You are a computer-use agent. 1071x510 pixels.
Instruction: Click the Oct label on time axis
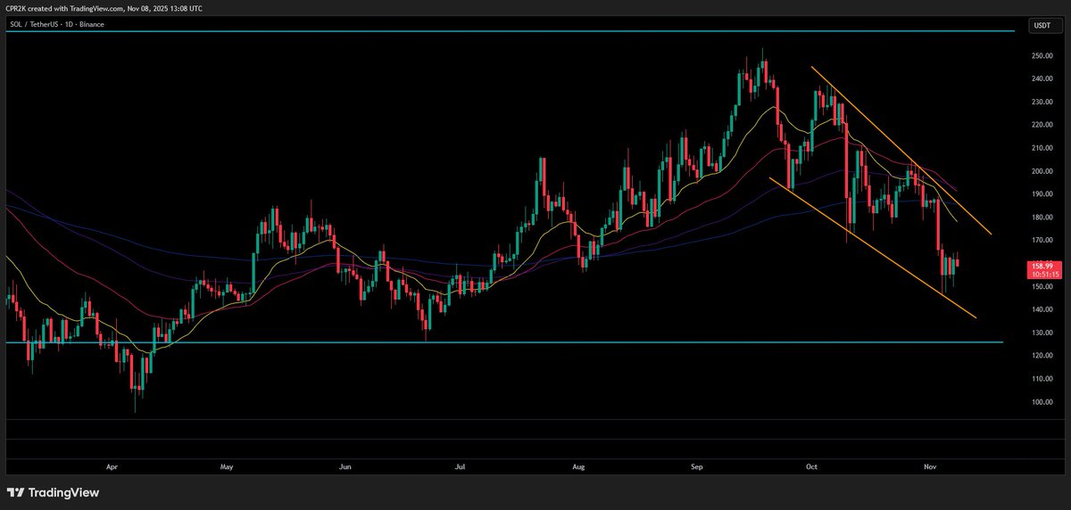[811, 465]
